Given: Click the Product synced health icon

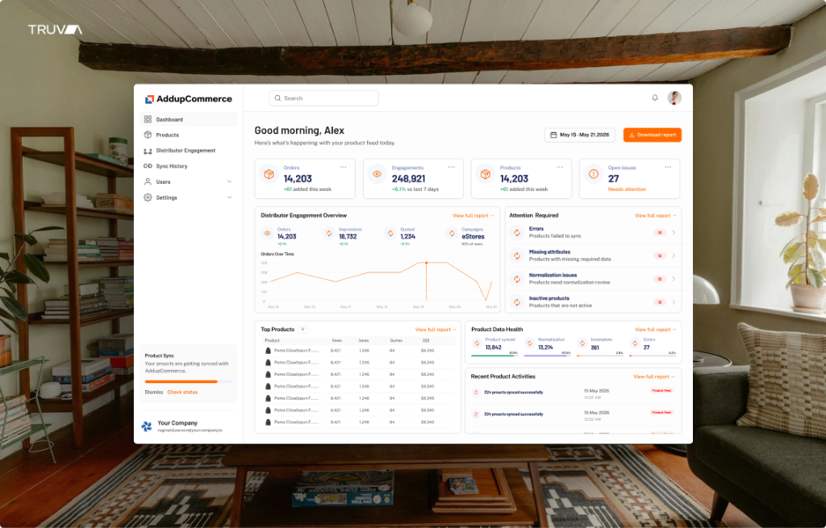Looking at the screenshot, I should point(477,343).
